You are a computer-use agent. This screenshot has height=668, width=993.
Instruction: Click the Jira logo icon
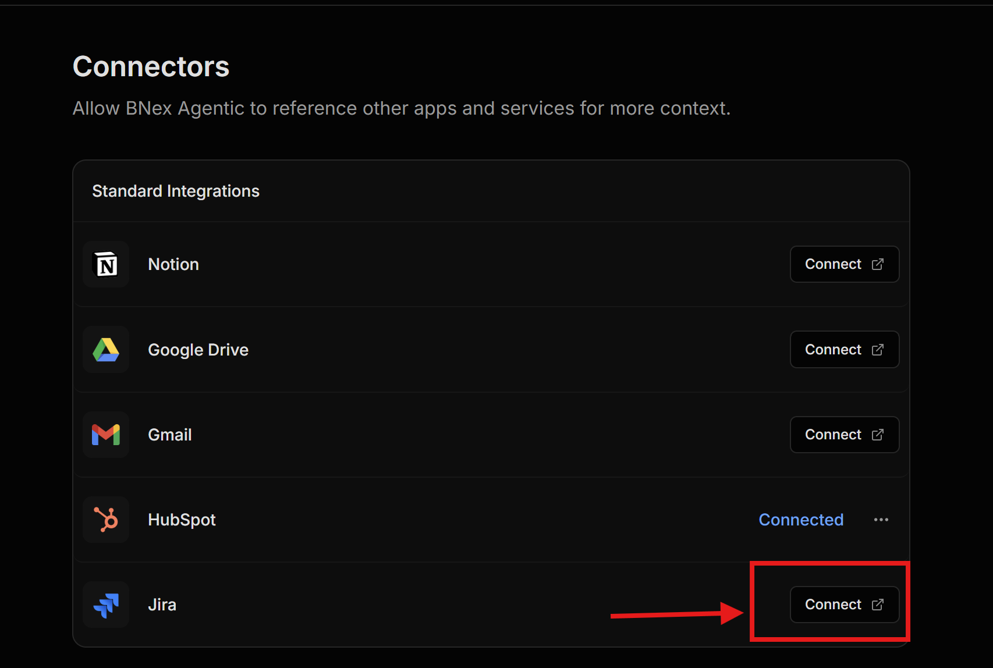tap(106, 605)
